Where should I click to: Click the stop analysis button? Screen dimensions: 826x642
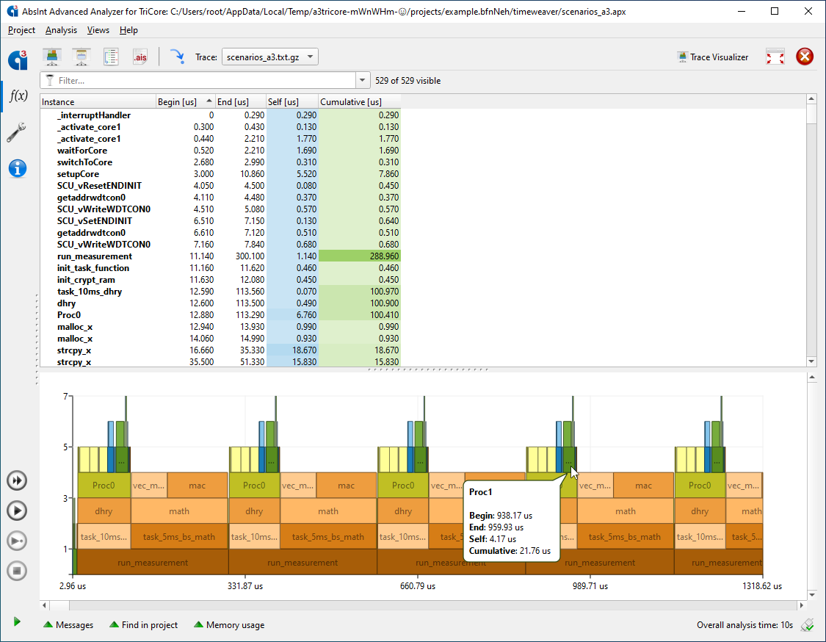point(17,571)
